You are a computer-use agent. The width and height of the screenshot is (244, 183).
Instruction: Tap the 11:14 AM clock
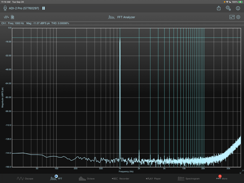[6, 2]
